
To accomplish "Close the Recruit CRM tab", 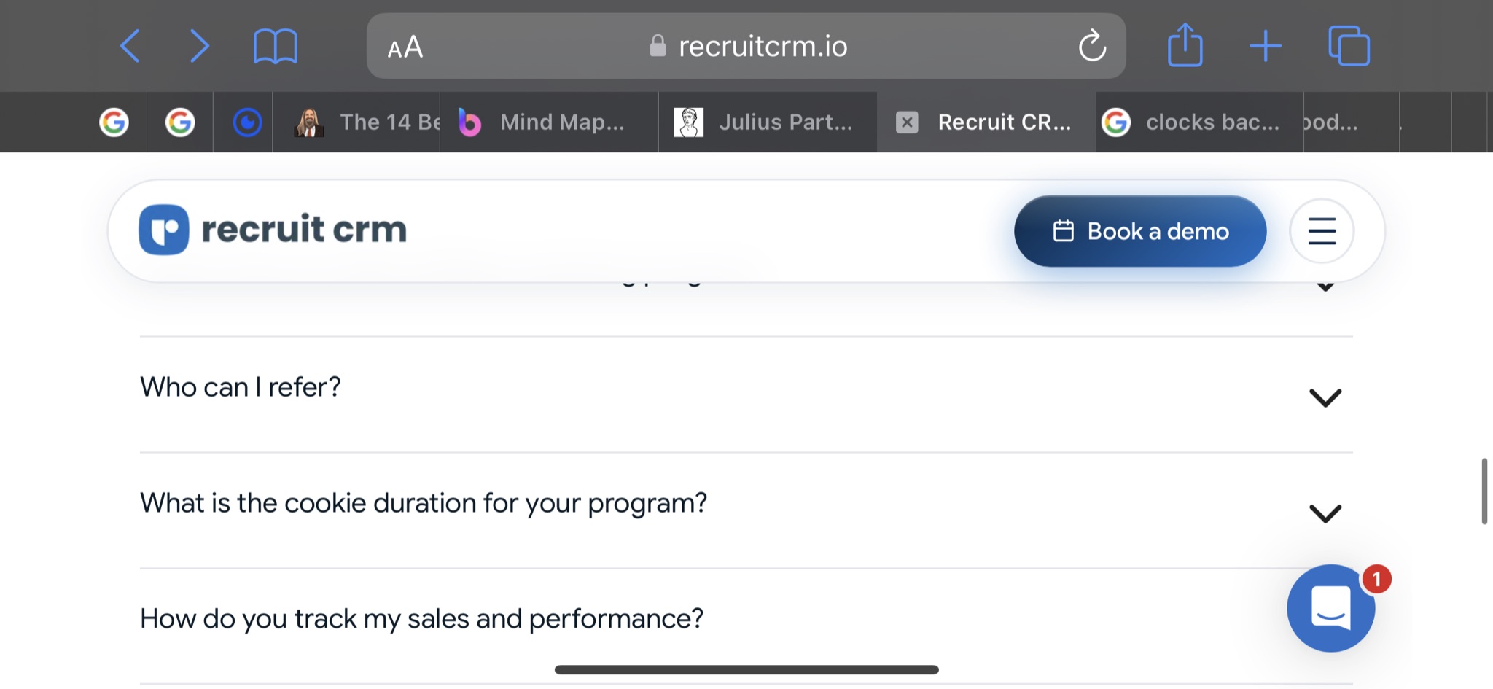I will click(x=907, y=122).
